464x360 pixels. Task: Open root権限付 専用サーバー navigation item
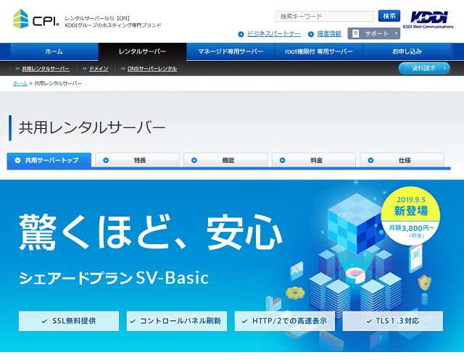[319, 51]
